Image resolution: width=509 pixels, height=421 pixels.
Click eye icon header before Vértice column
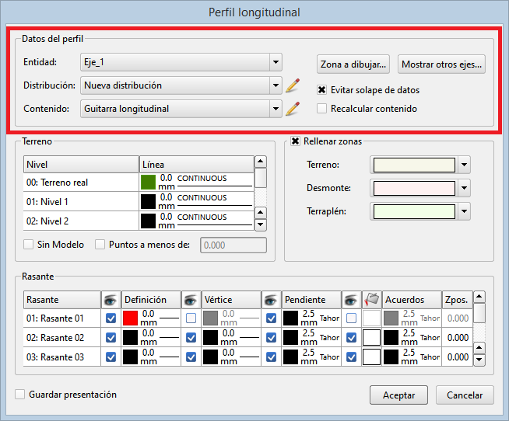click(x=191, y=300)
